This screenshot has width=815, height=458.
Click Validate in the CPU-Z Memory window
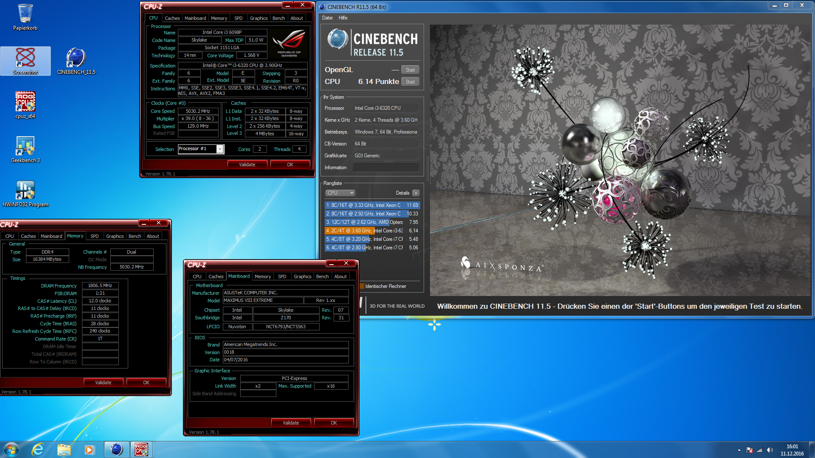(103, 383)
